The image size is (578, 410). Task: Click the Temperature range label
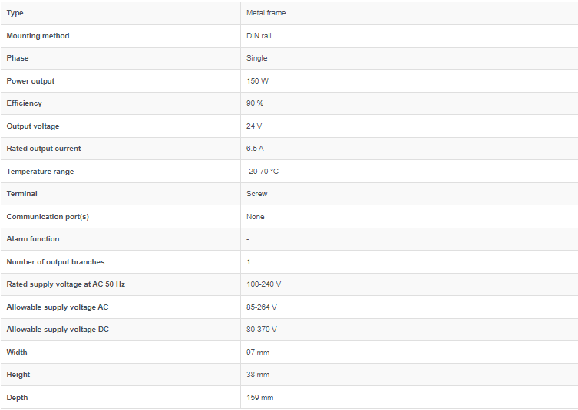(40, 172)
